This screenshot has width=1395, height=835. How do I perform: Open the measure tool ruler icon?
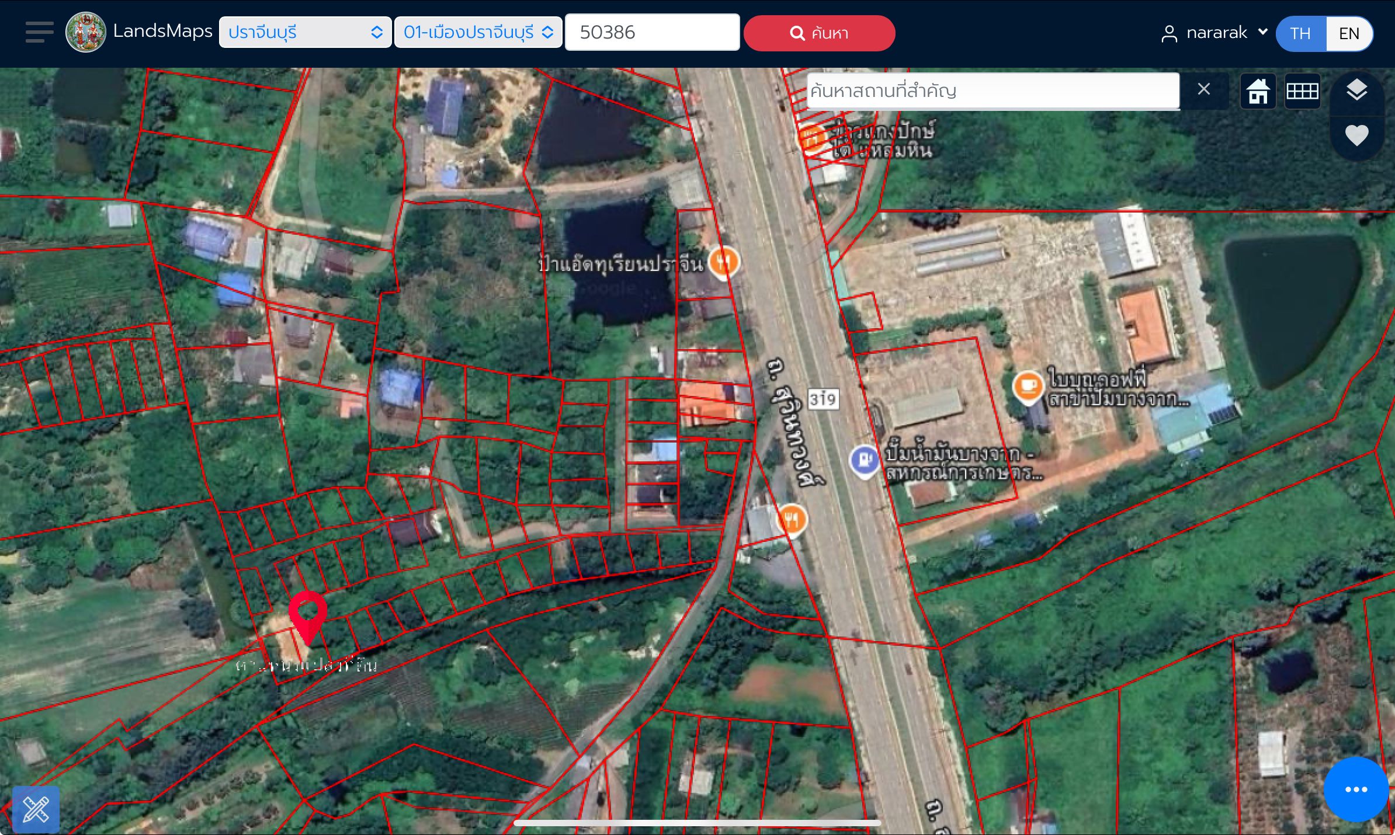pos(36,809)
